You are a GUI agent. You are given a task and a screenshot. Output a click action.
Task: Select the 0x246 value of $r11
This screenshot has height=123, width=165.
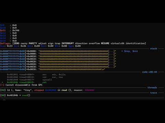(x=16, y=30)
